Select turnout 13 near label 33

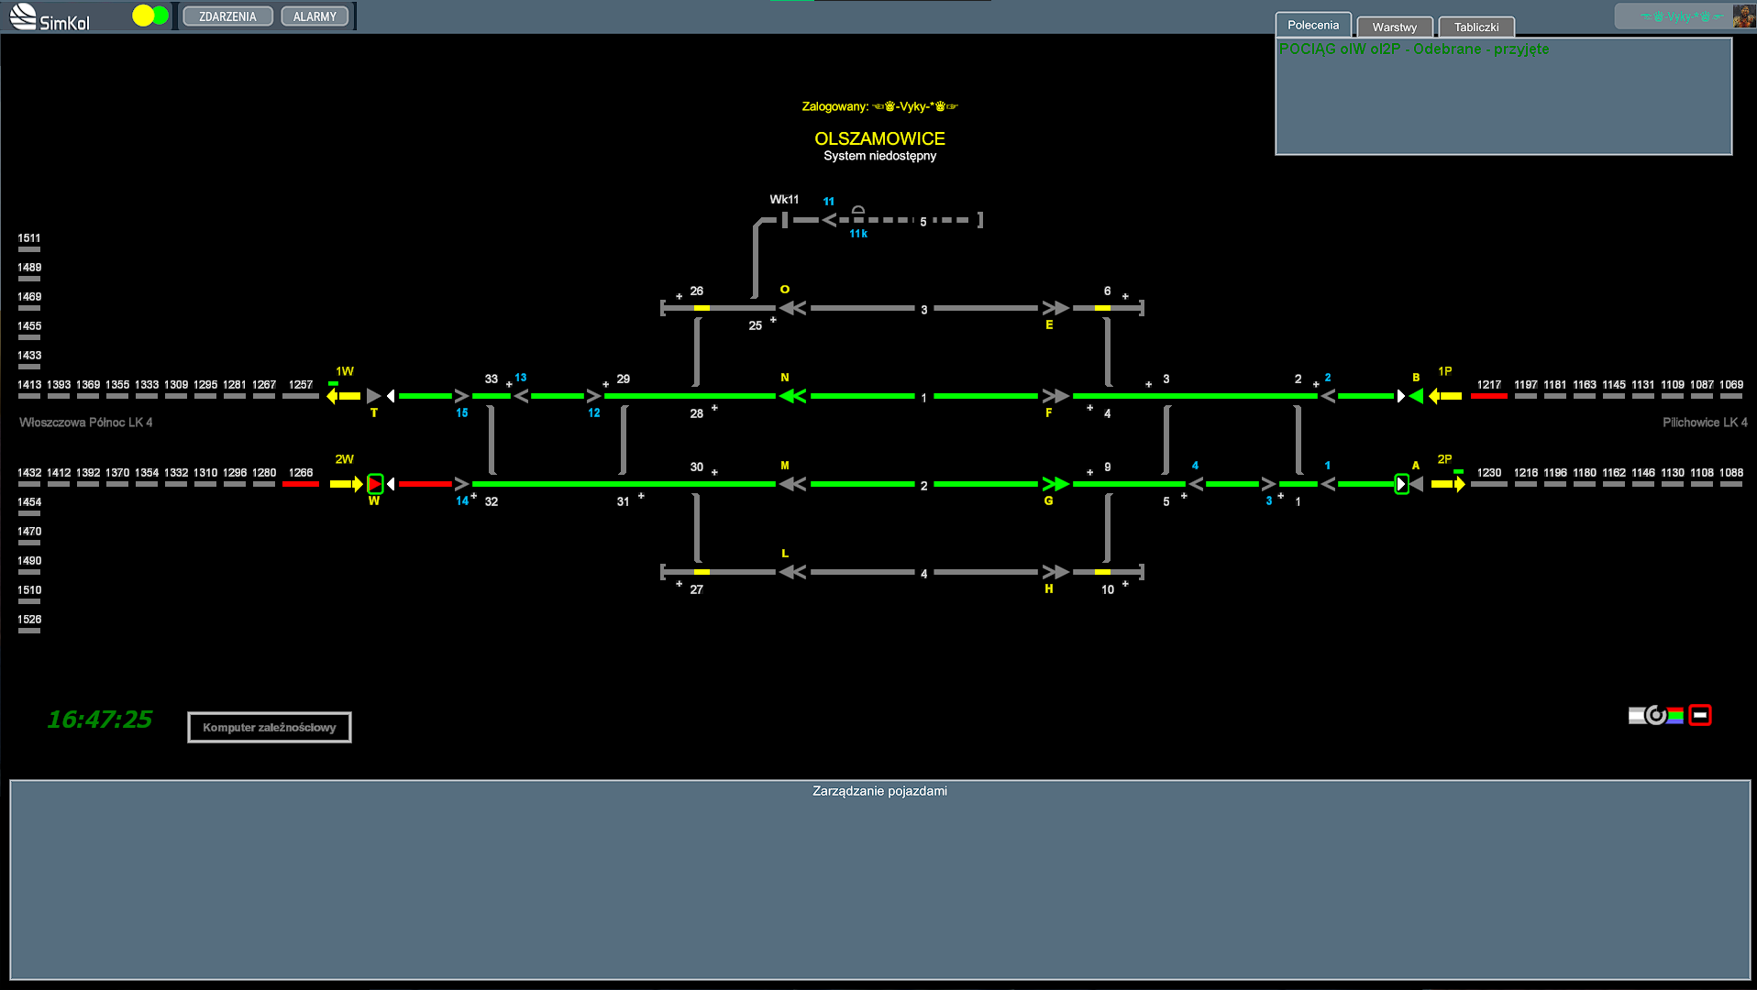click(521, 396)
